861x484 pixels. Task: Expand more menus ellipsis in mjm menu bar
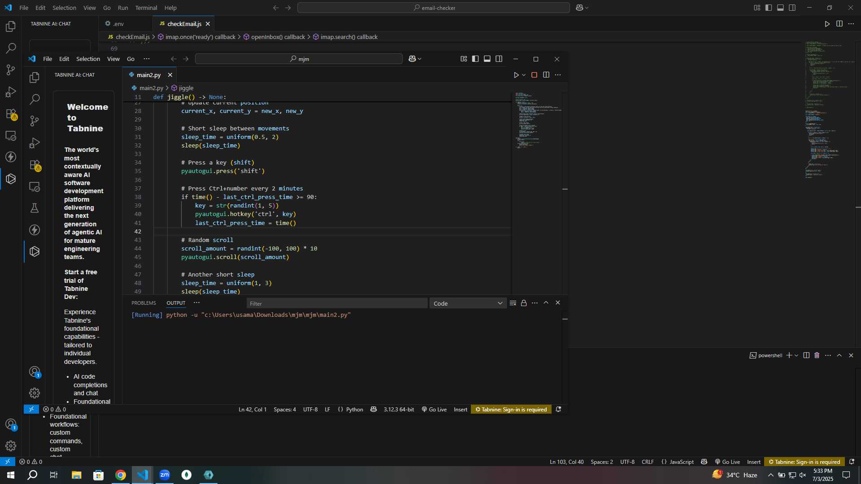click(x=147, y=59)
